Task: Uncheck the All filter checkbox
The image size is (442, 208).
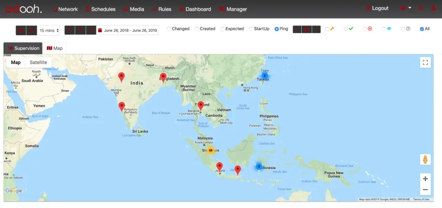Action: coord(422,29)
